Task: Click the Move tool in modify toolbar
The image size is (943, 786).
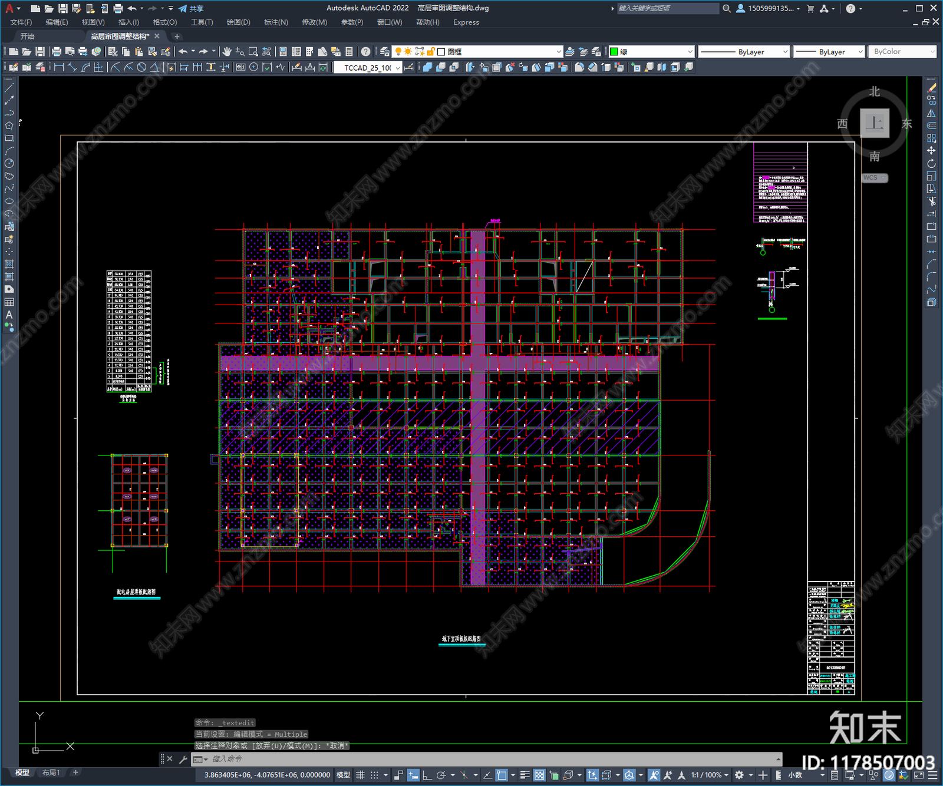Action: click(x=931, y=151)
